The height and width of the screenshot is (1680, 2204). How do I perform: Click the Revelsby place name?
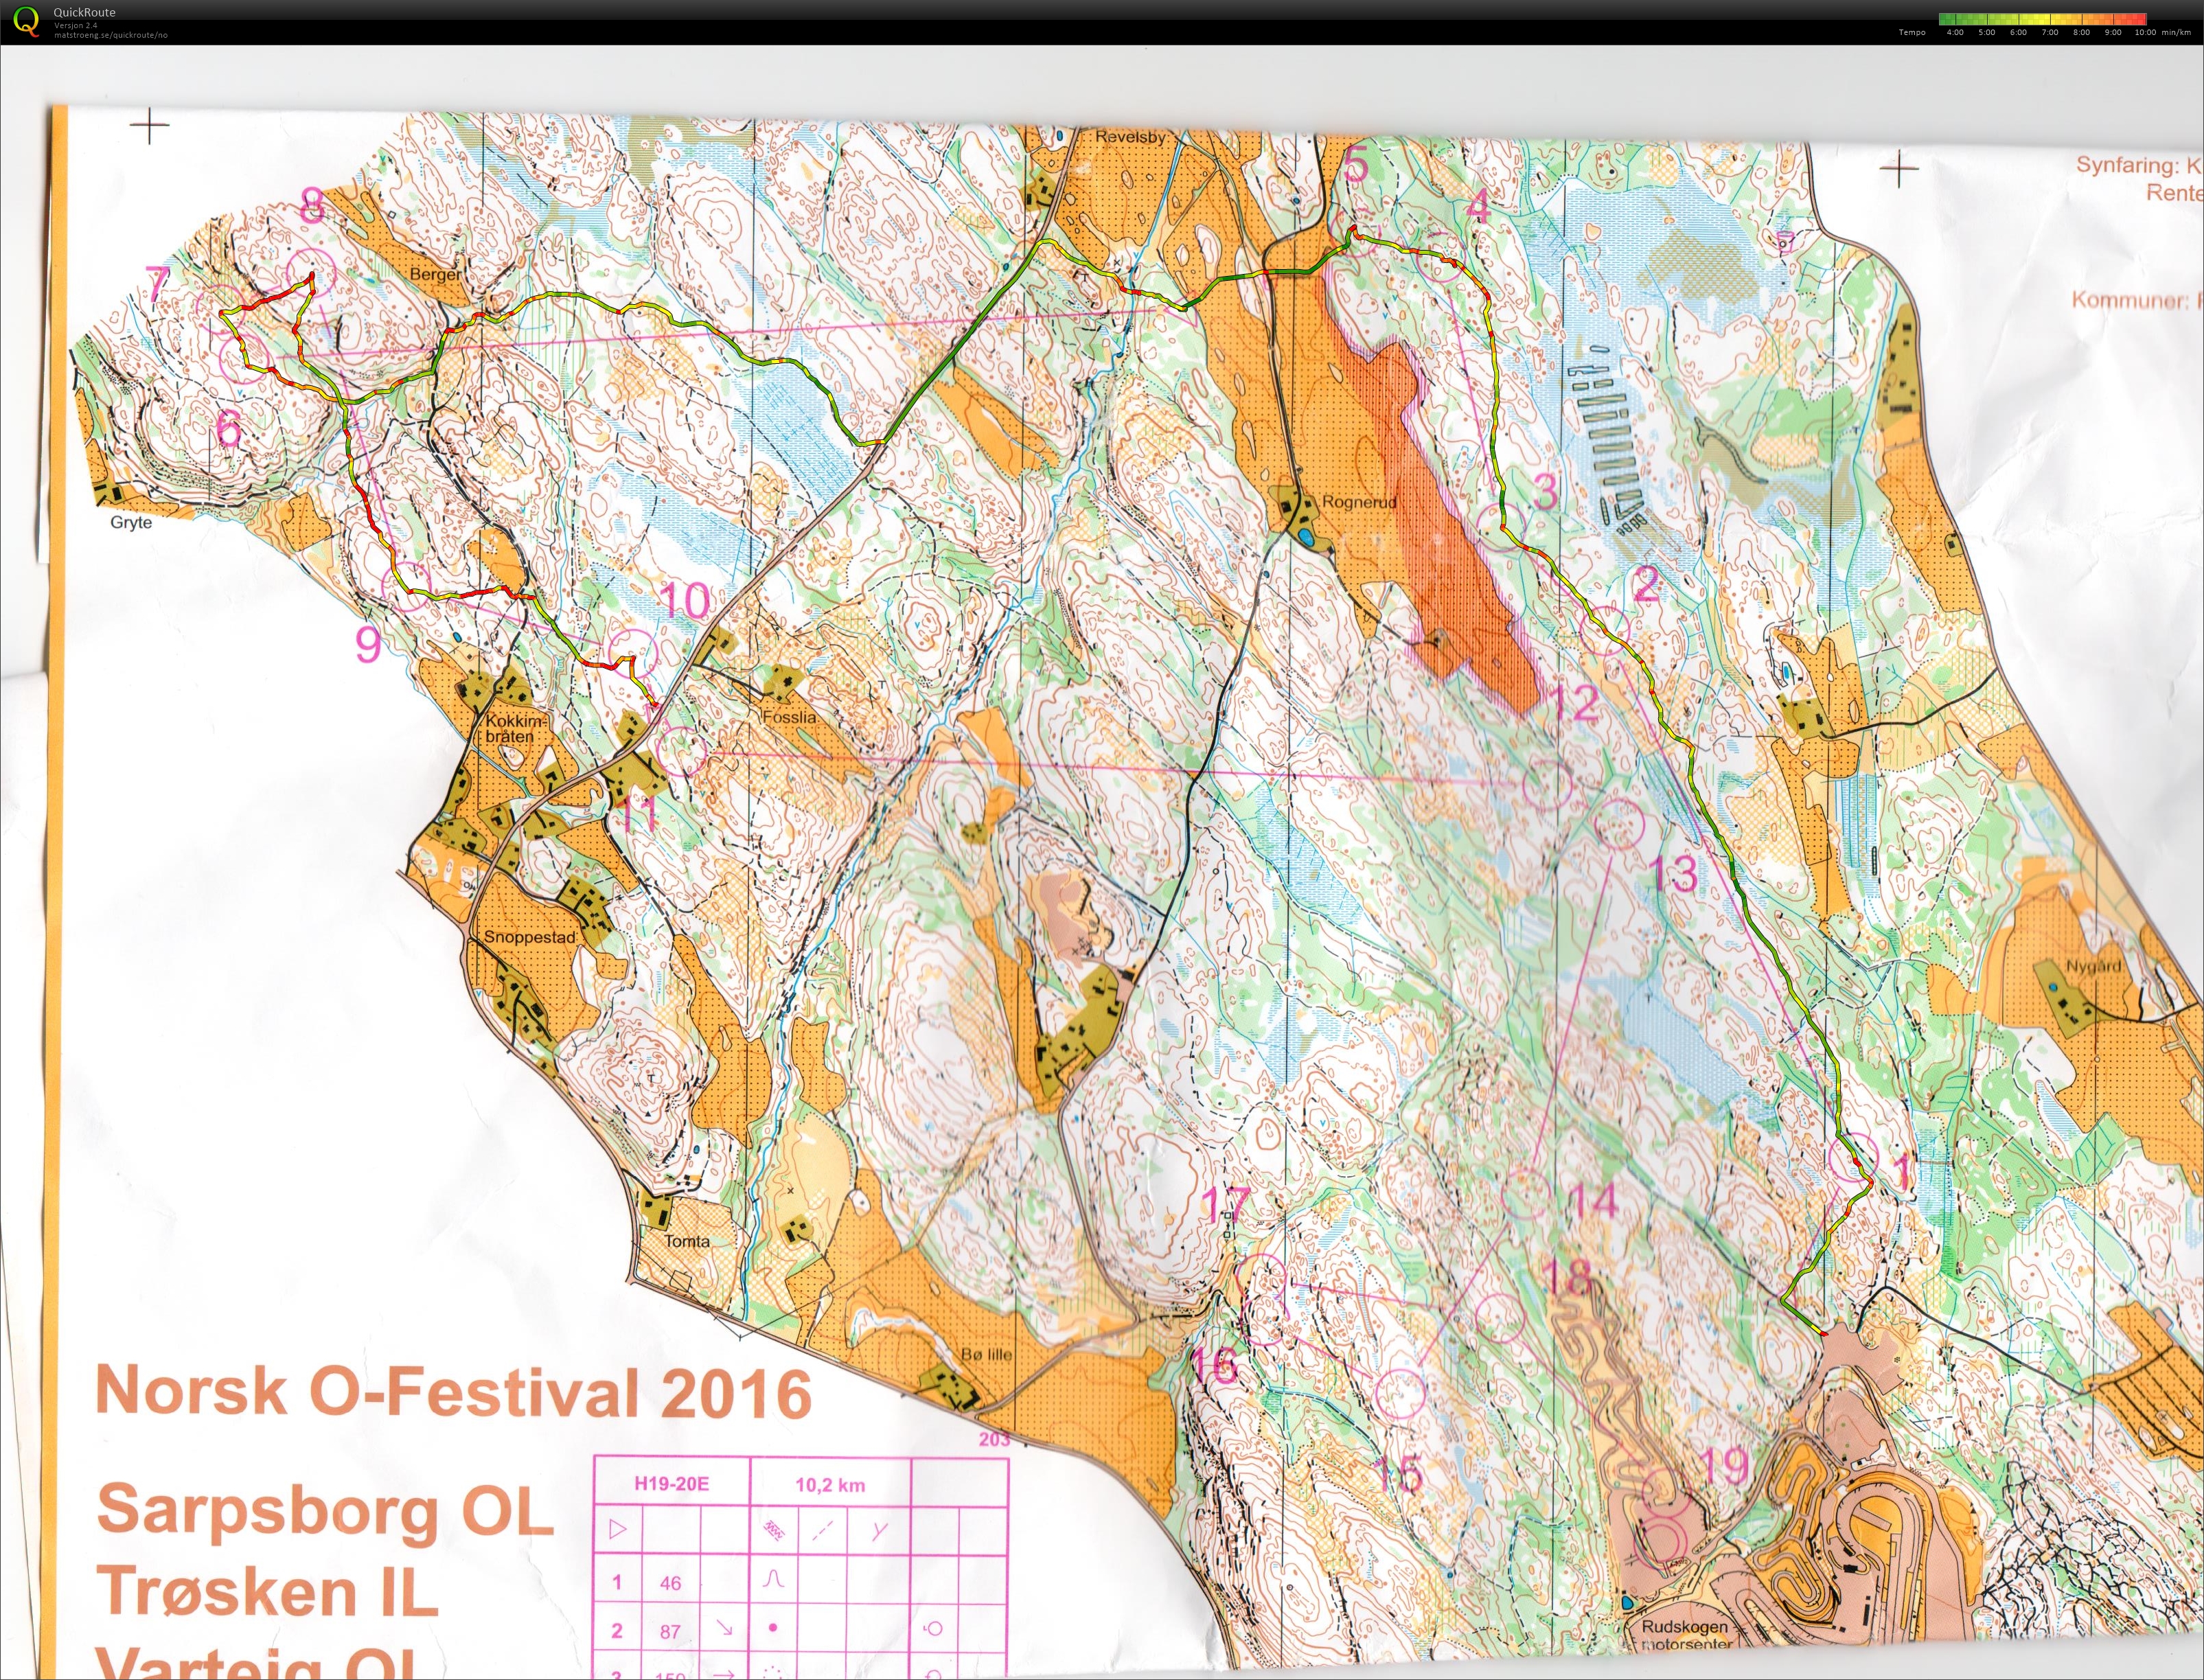click(1131, 137)
